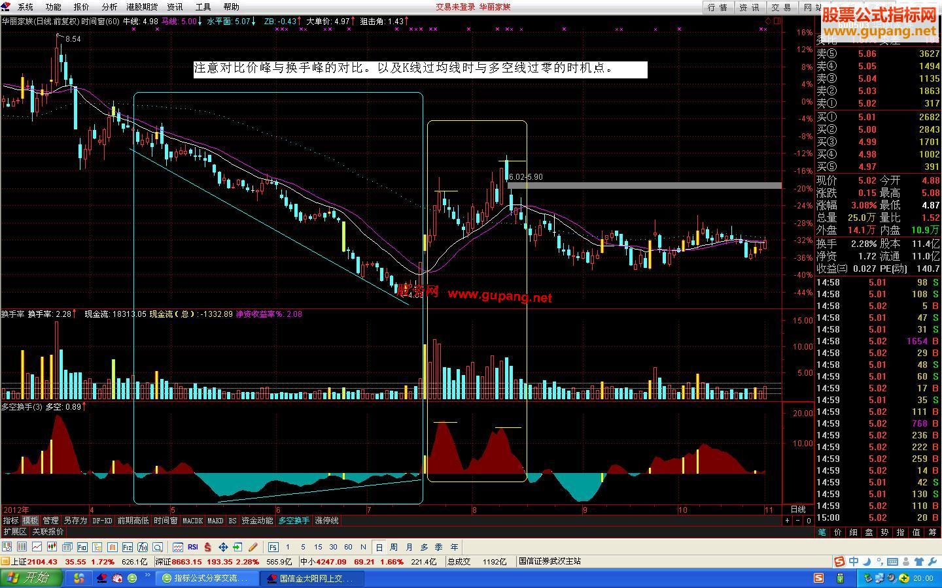Open the candlestick chart icon
942x588 pixels.
[x=52, y=547]
